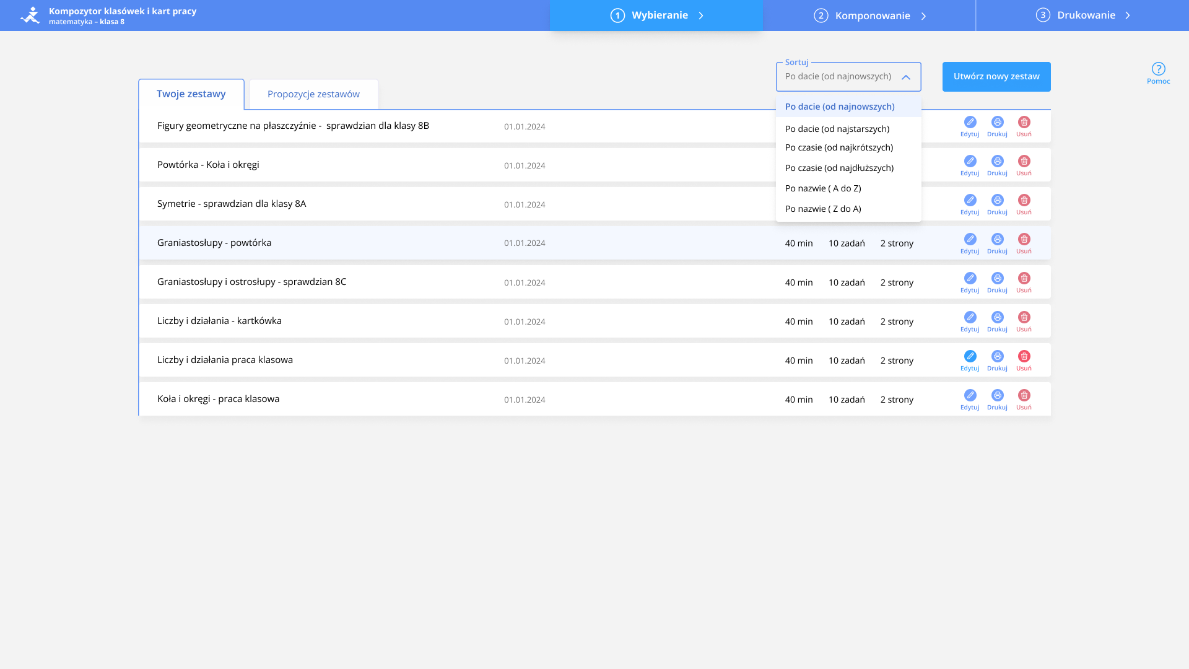
Task: Delete the Koła i okręgi - praca klasowa set
Action: tap(1024, 399)
